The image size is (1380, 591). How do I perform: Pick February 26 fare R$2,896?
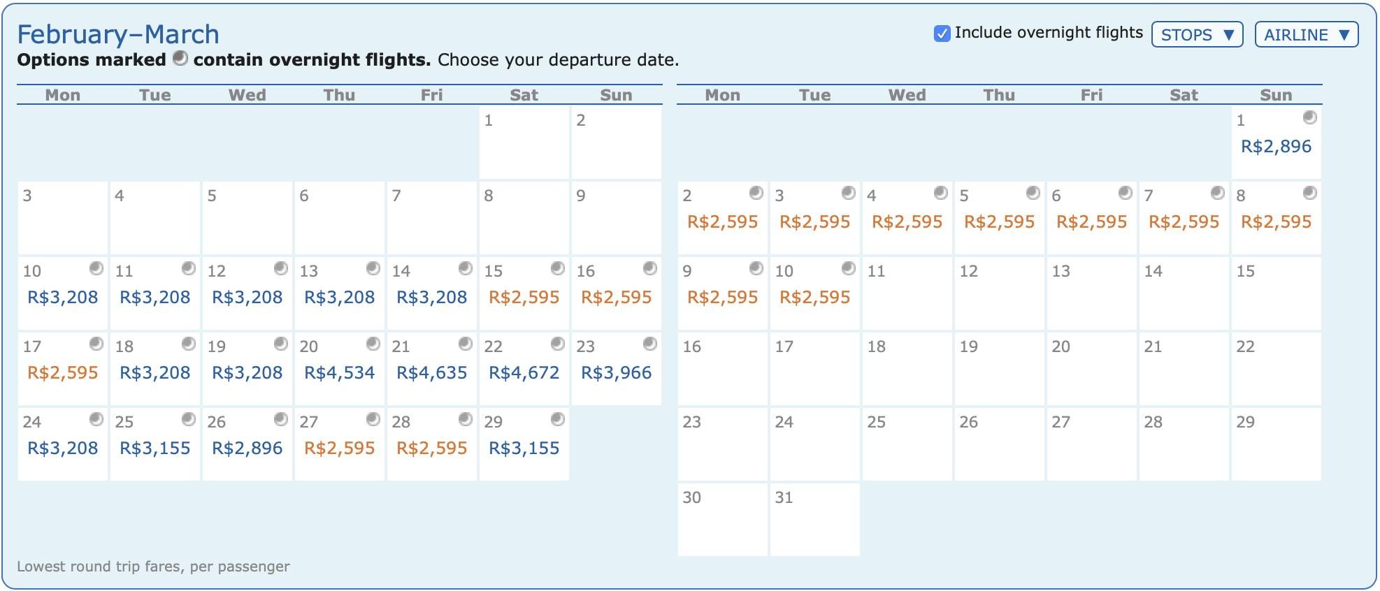click(x=247, y=448)
